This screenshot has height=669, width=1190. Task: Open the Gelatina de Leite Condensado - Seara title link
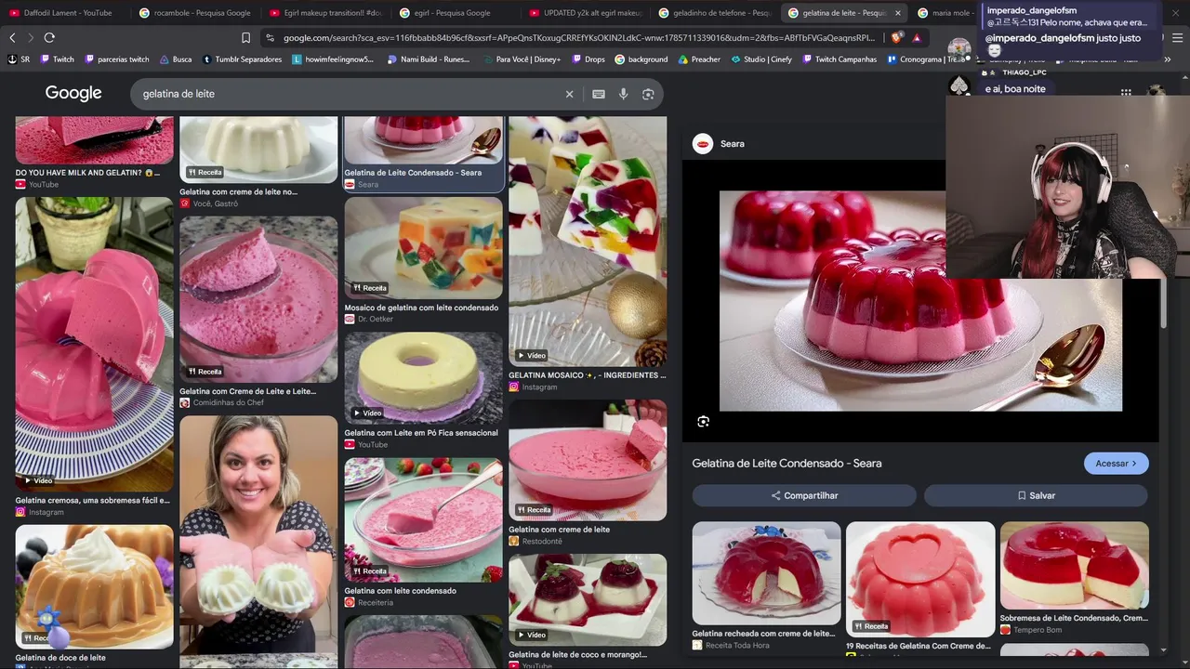[787, 463]
